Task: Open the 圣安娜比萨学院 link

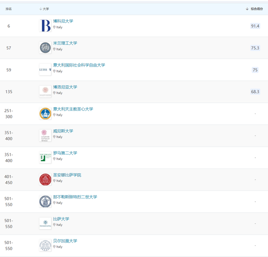Action: pyautogui.click(x=67, y=175)
